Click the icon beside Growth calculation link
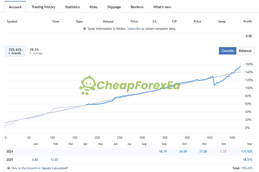The height and width of the screenshot is (172, 259). pyautogui.click(x=8, y=168)
